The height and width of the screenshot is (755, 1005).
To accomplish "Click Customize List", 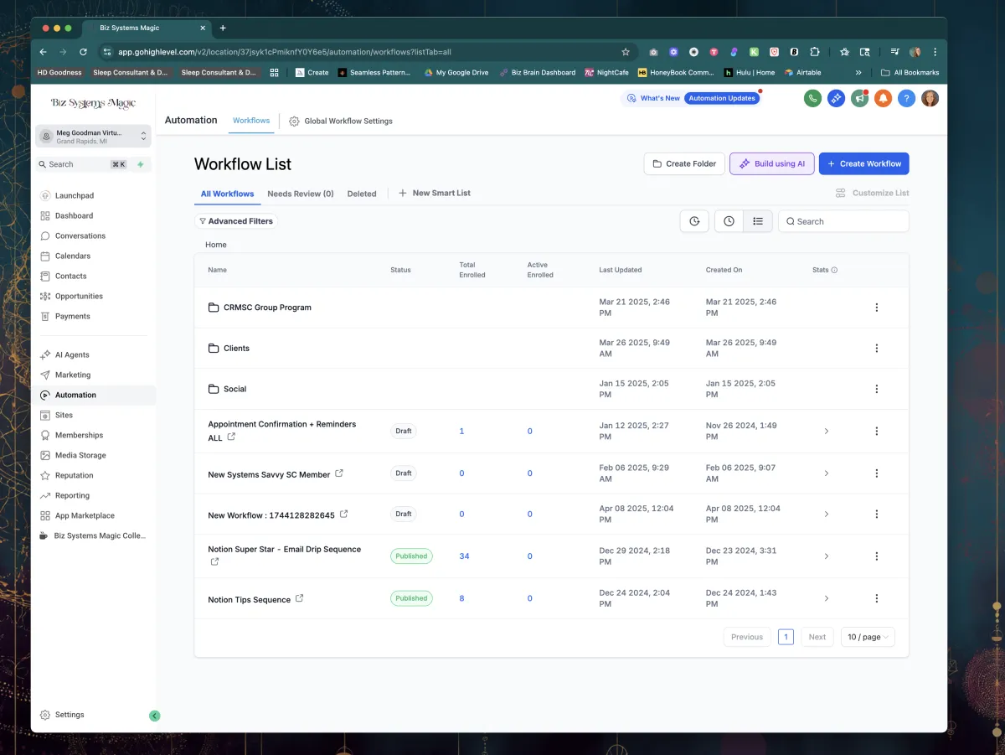I will 872,193.
